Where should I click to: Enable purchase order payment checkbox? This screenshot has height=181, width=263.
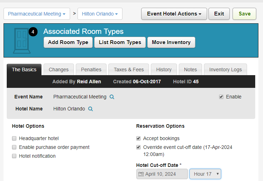(14, 147)
